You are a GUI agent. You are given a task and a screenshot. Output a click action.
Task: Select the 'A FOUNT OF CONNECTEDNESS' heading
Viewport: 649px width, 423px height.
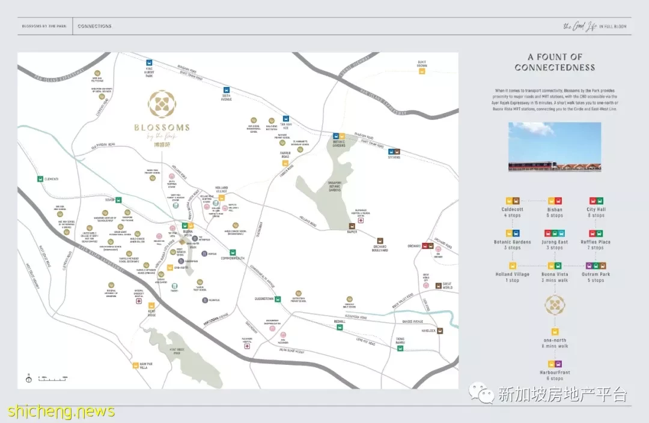pos(555,62)
